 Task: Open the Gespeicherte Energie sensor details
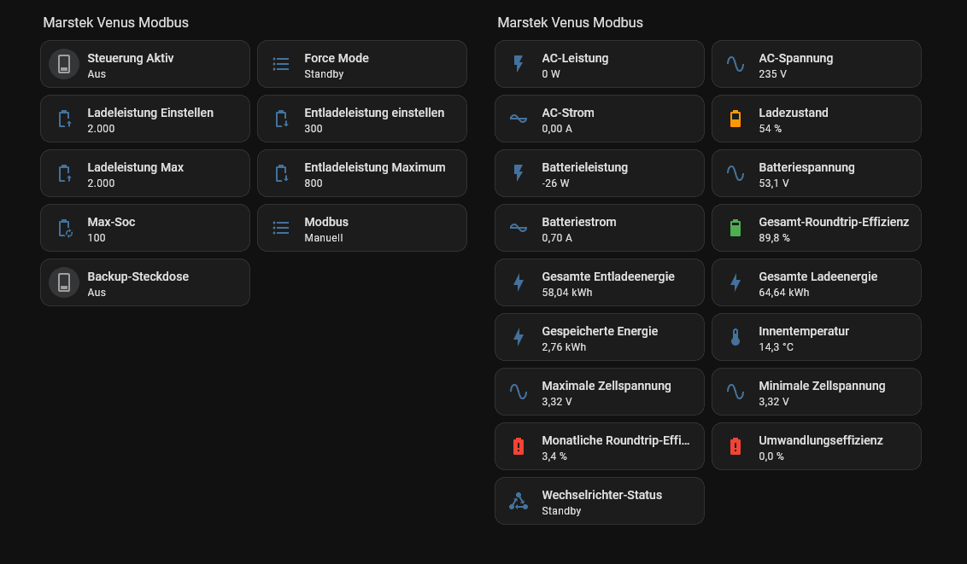[600, 337]
